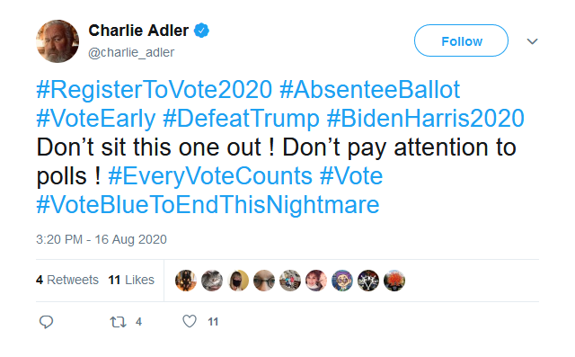Image resolution: width=575 pixels, height=357 pixels.
Task: Follow Charlie Adler
Action: 461,40
